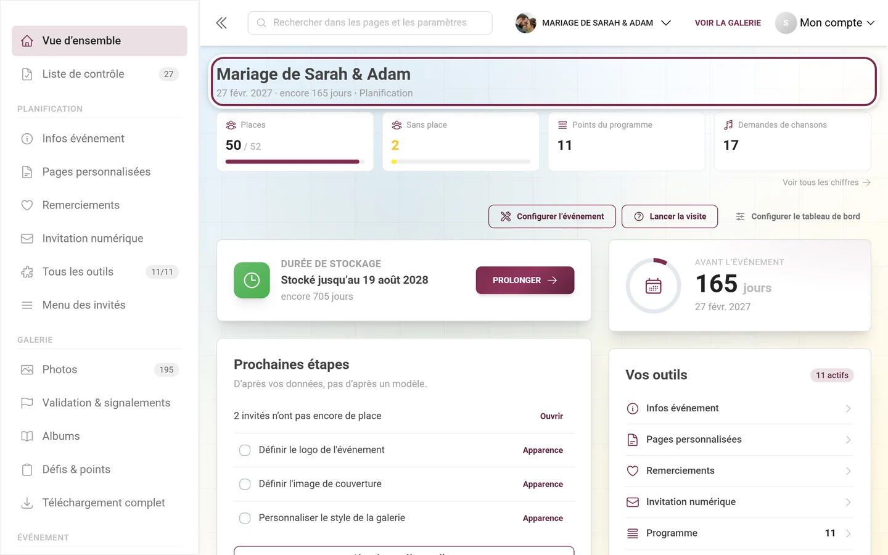Click the puzzle icon beside Tous les outils

click(x=27, y=272)
